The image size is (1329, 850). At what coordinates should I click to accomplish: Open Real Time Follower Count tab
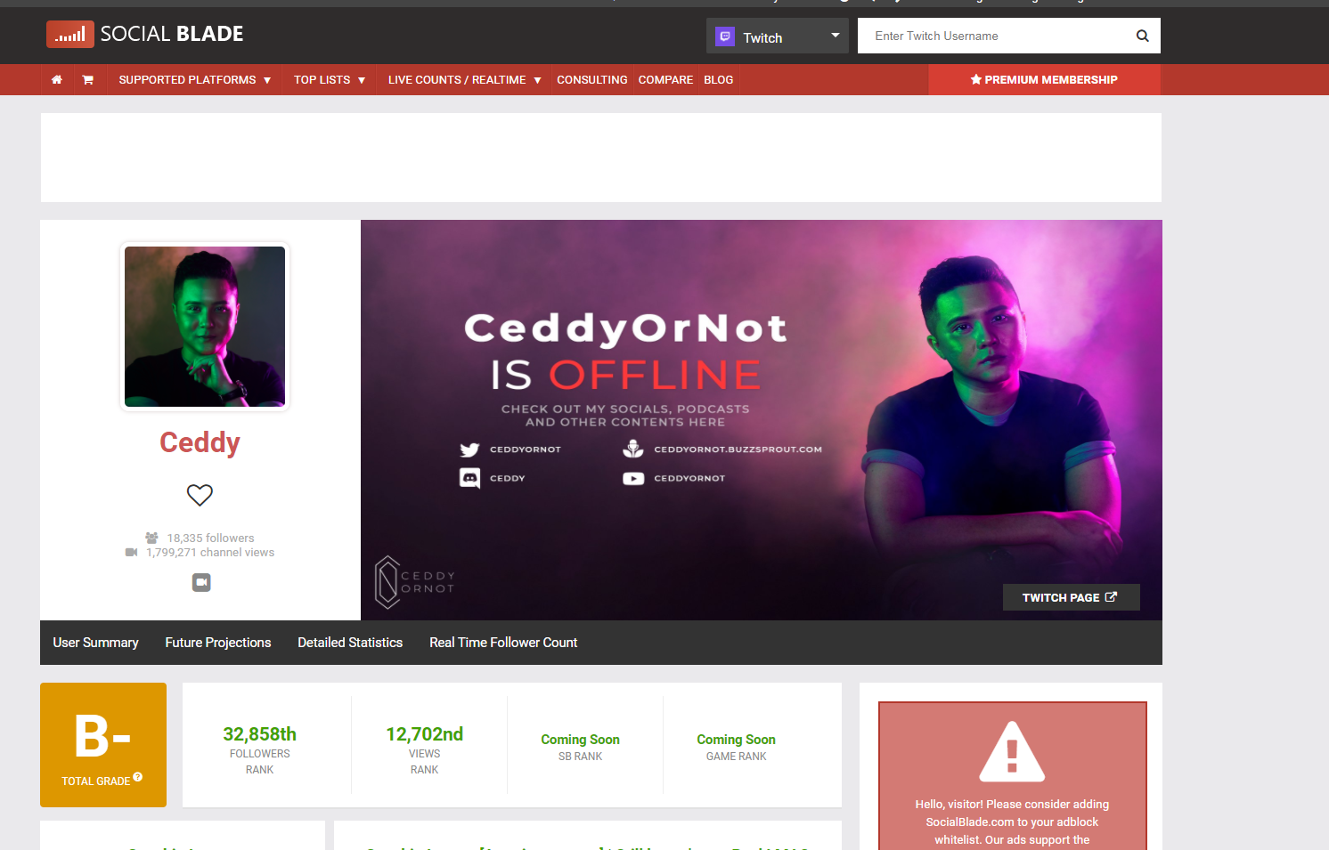503,643
